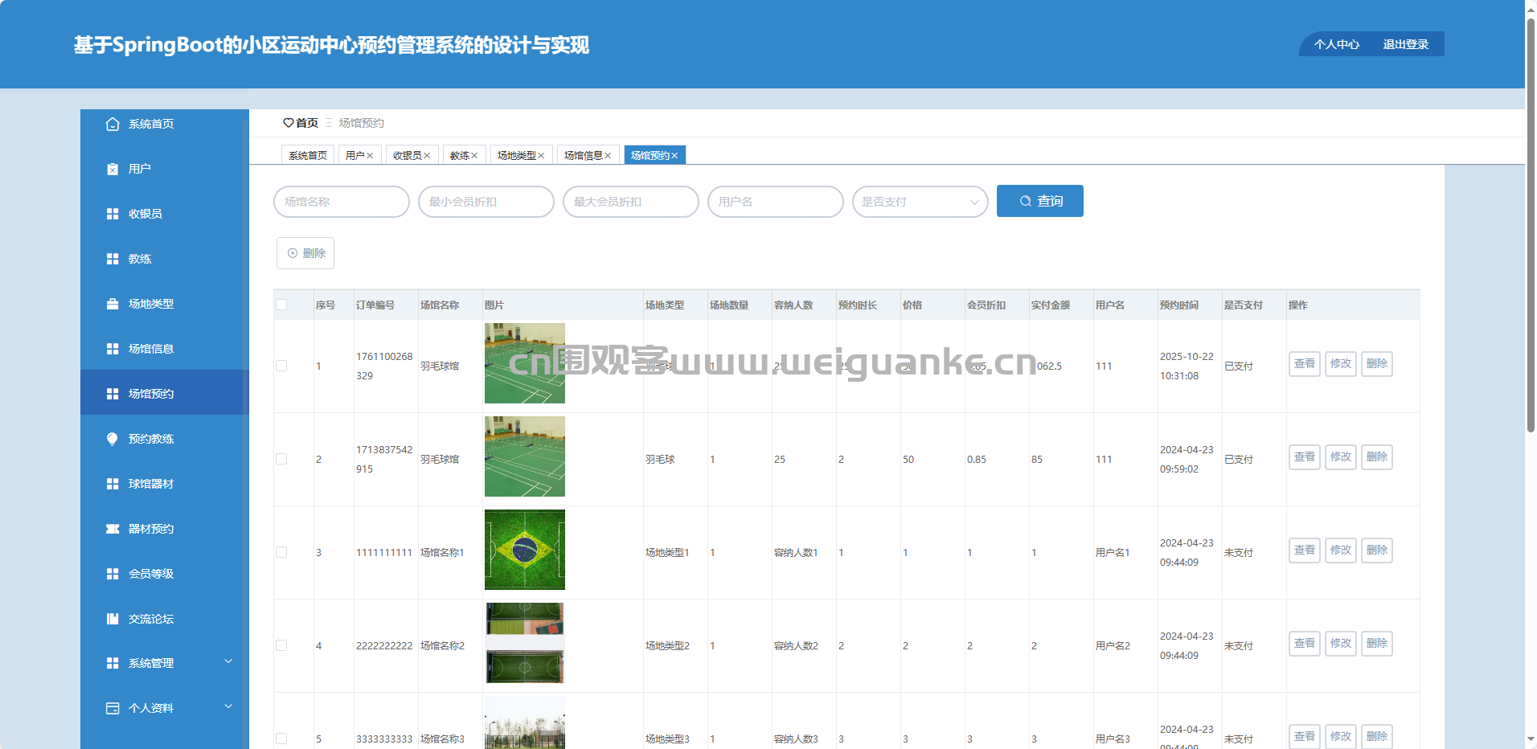Check the row 1 checkbox for order 1761100268329
The height and width of the screenshot is (749, 1537).
tap(281, 366)
